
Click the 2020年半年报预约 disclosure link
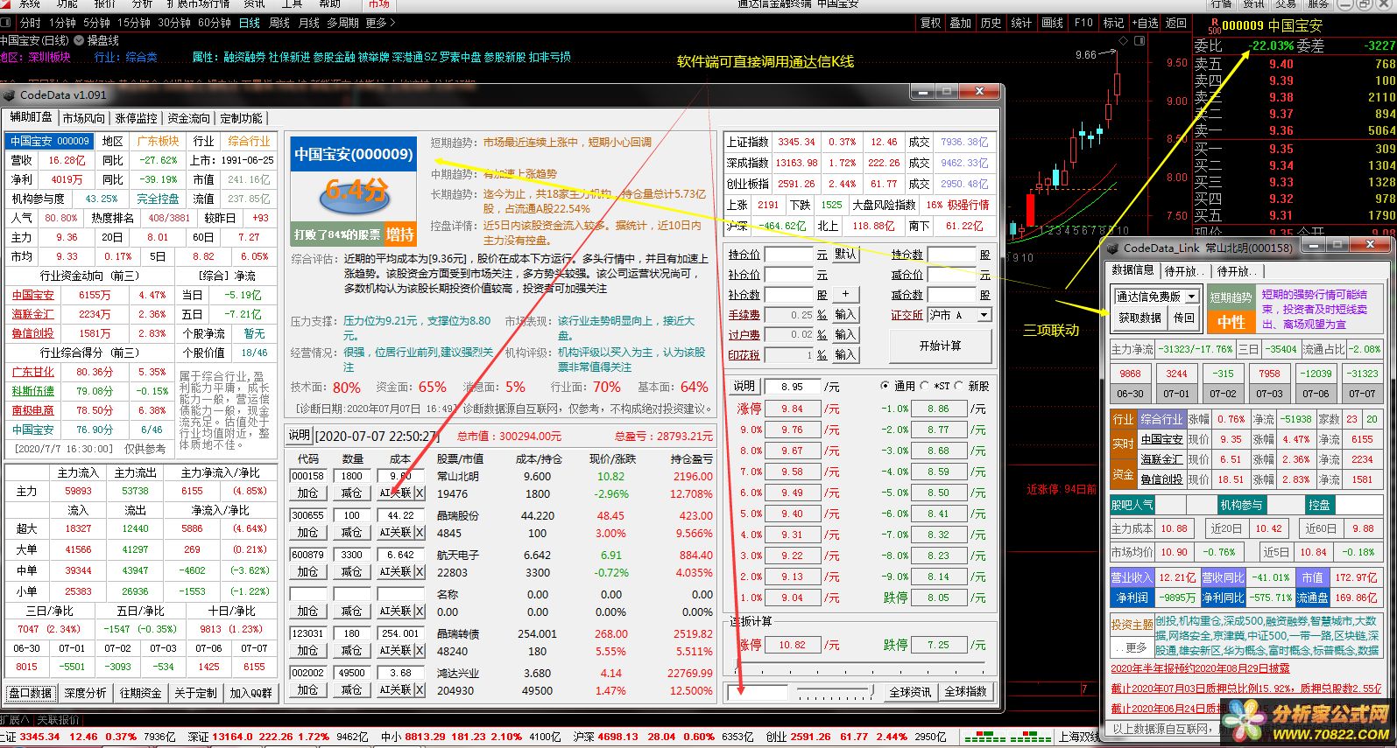point(1200,668)
